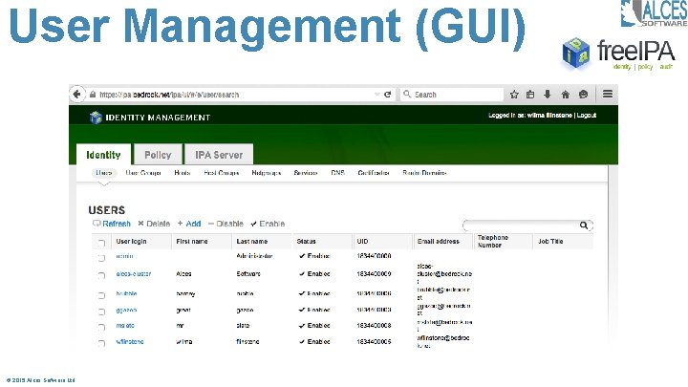The height and width of the screenshot is (387, 688).
Task: Click the First name column header
Action: (201, 242)
